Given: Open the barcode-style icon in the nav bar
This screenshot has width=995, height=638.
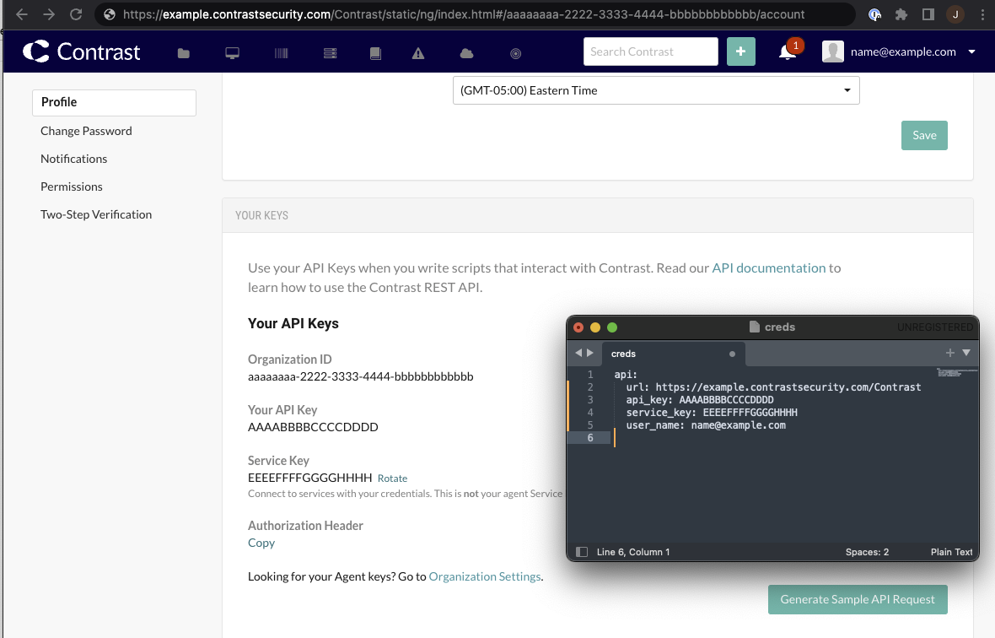Looking at the screenshot, I should pyautogui.click(x=281, y=53).
